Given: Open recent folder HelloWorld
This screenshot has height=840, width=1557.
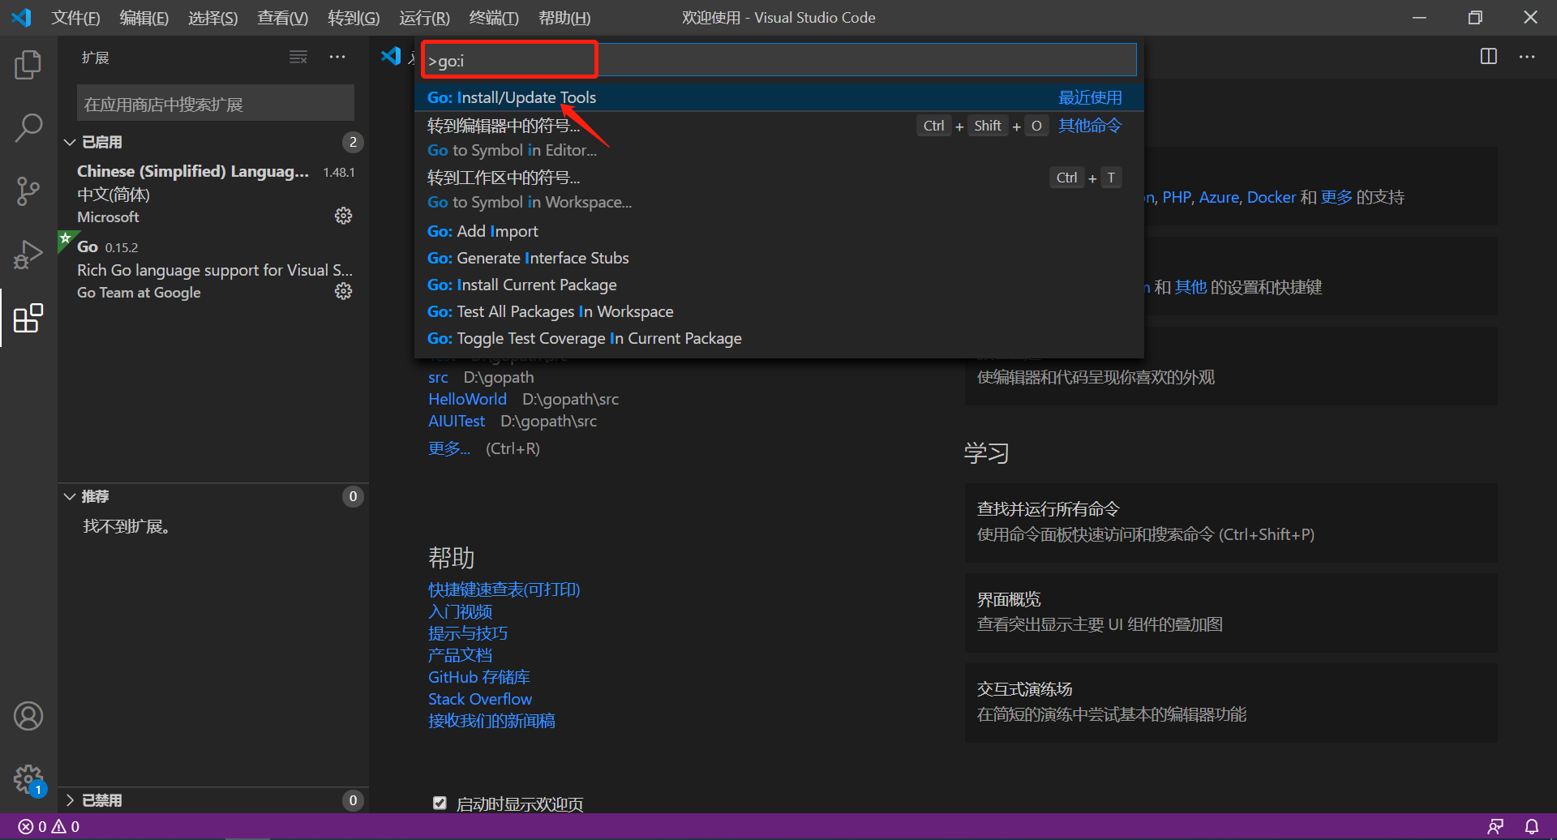Looking at the screenshot, I should (467, 399).
